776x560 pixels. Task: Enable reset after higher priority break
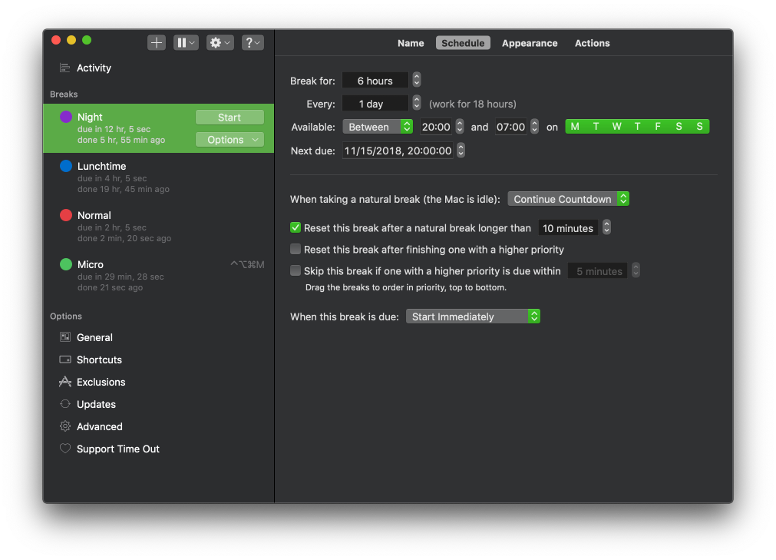(296, 249)
